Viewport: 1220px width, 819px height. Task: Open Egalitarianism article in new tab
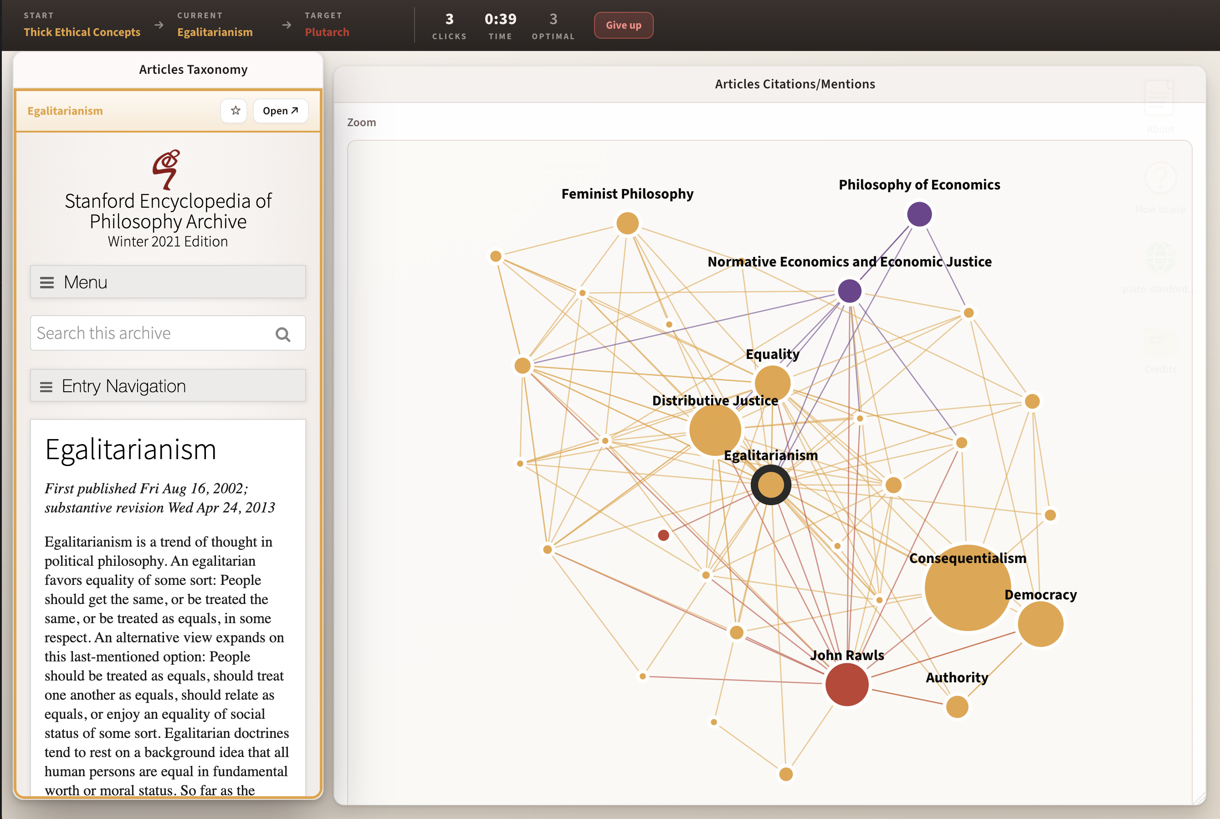click(x=281, y=111)
